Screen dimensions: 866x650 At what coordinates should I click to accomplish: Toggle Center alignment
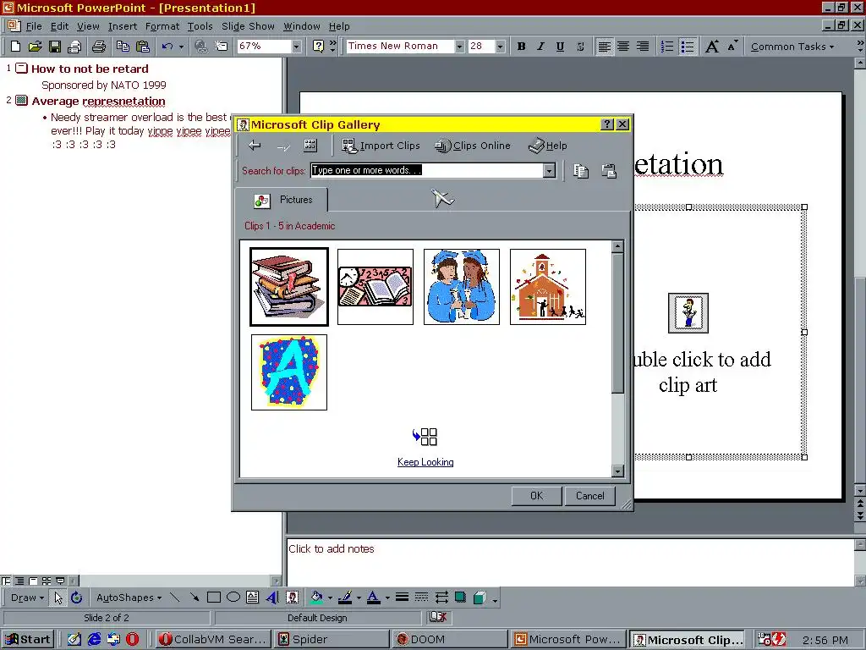point(623,47)
